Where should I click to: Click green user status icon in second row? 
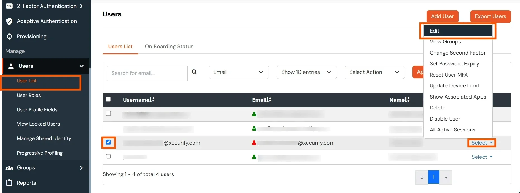[254, 128]
